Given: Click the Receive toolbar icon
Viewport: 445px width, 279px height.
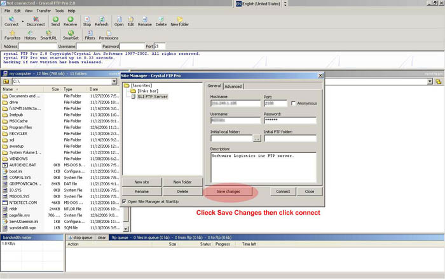Looking at the screenshot, I should click(x=71, y=21).
